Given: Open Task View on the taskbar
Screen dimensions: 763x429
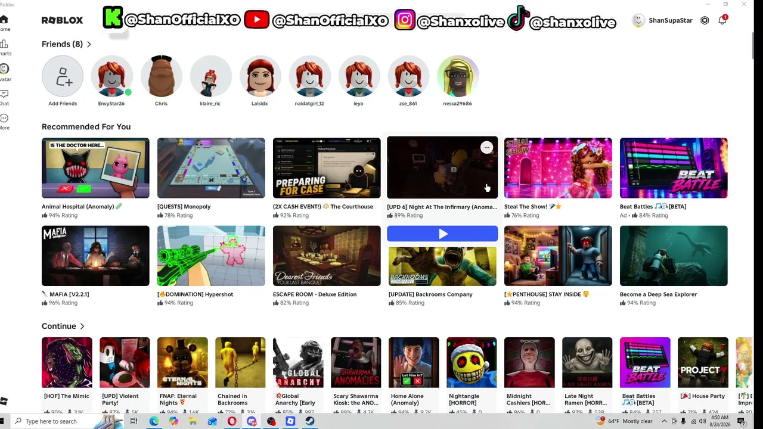Looking at the screenshot, I should (x=134, y=421).
